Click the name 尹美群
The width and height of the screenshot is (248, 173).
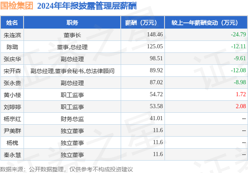12,131
